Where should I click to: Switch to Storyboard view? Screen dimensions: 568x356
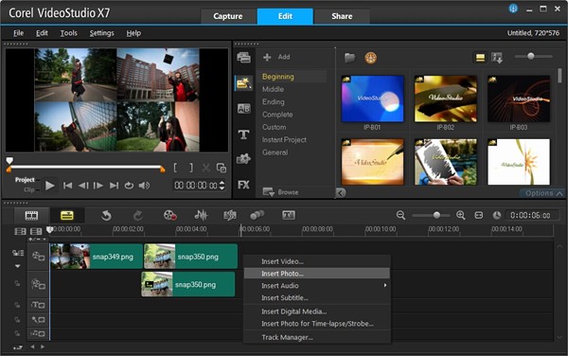pos(31,216)
